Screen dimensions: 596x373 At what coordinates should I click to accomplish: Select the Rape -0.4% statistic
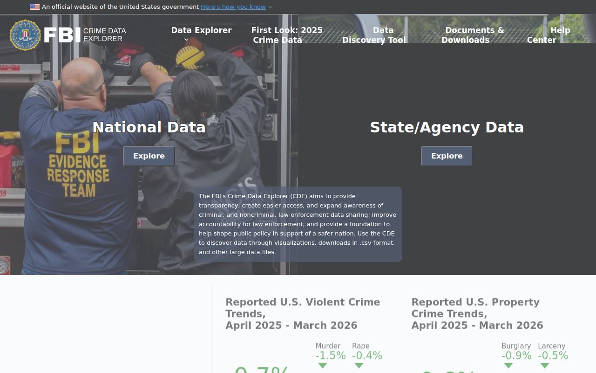click(367, 352)
